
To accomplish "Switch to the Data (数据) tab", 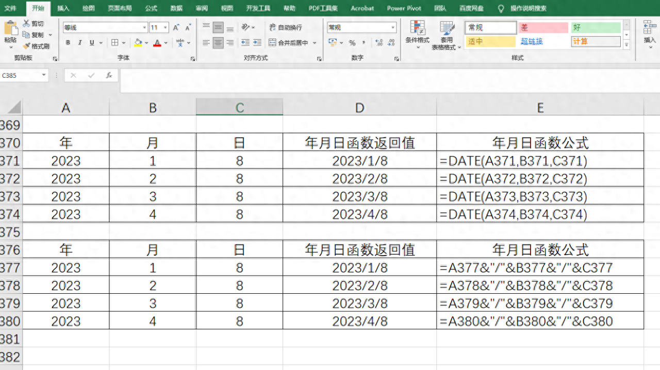I will click(x=176, y=8).
